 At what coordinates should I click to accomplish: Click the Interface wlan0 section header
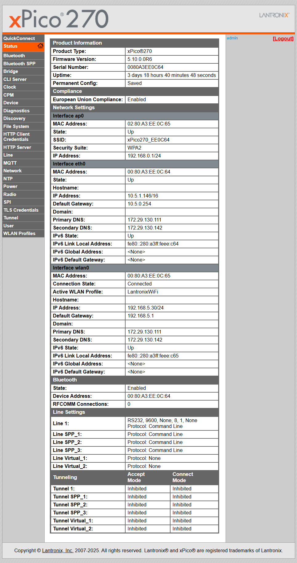(x=134, y=268)
